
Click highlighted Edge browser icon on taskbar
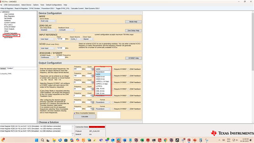click(x=119, y=140)
